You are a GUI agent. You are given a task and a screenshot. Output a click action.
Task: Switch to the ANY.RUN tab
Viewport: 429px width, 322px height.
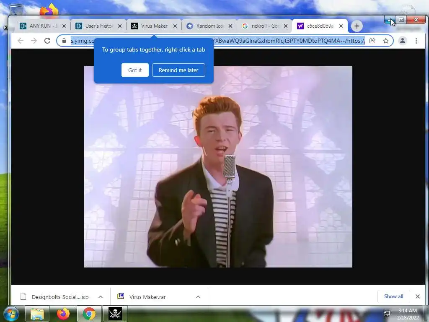tap(43, 26)
